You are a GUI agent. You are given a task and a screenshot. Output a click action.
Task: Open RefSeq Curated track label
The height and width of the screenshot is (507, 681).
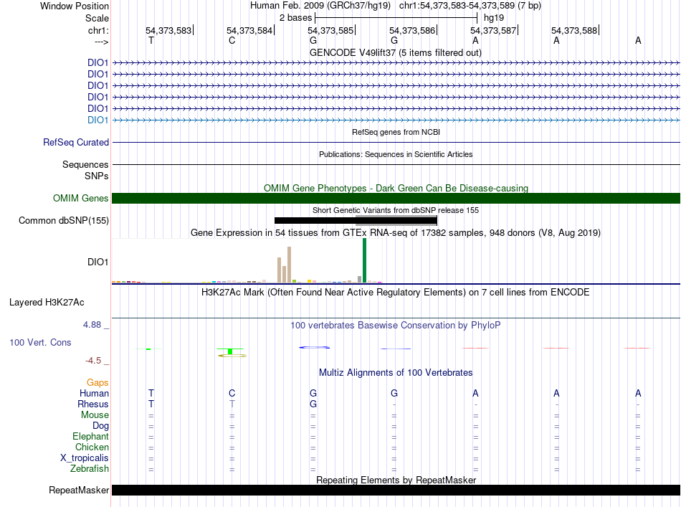(76, 142)
